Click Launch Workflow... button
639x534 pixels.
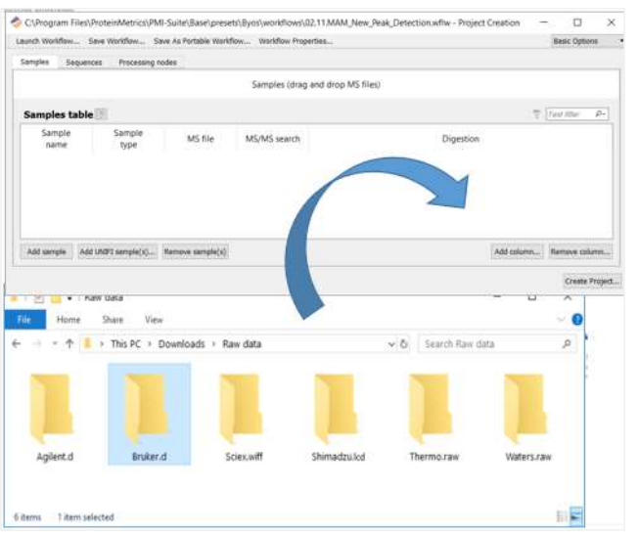(47, 41)
